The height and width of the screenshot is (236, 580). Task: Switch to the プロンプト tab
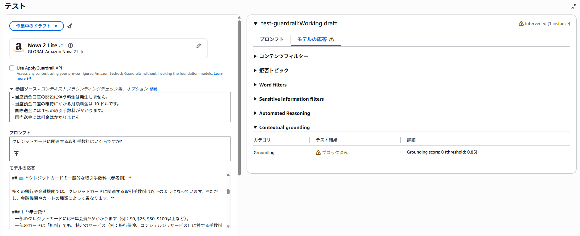point(272,39)
